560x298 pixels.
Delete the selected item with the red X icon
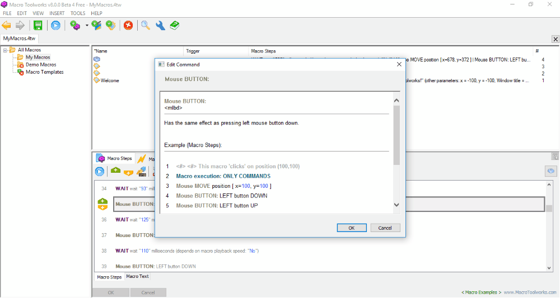coord(128,25)
